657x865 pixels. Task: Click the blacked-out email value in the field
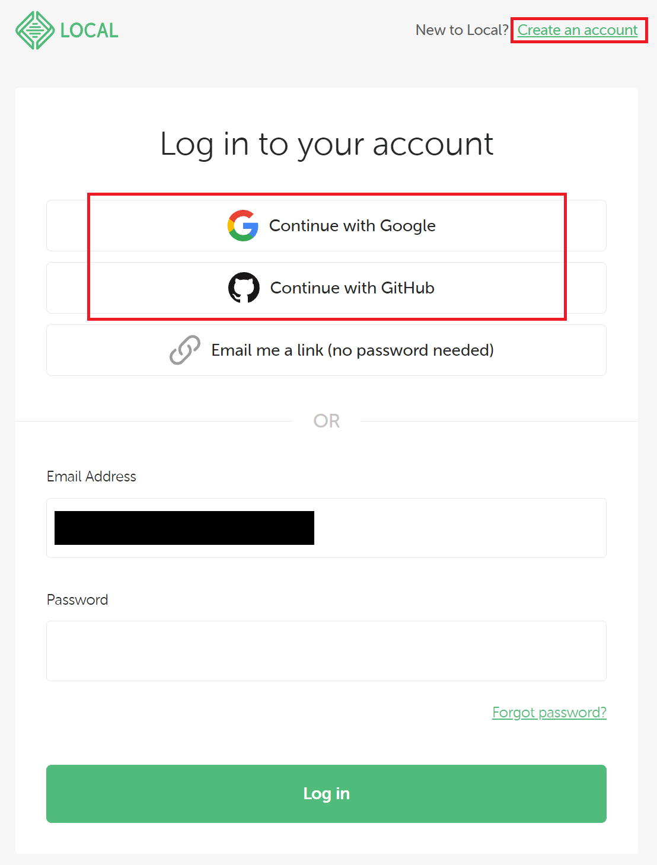point(184,528)
